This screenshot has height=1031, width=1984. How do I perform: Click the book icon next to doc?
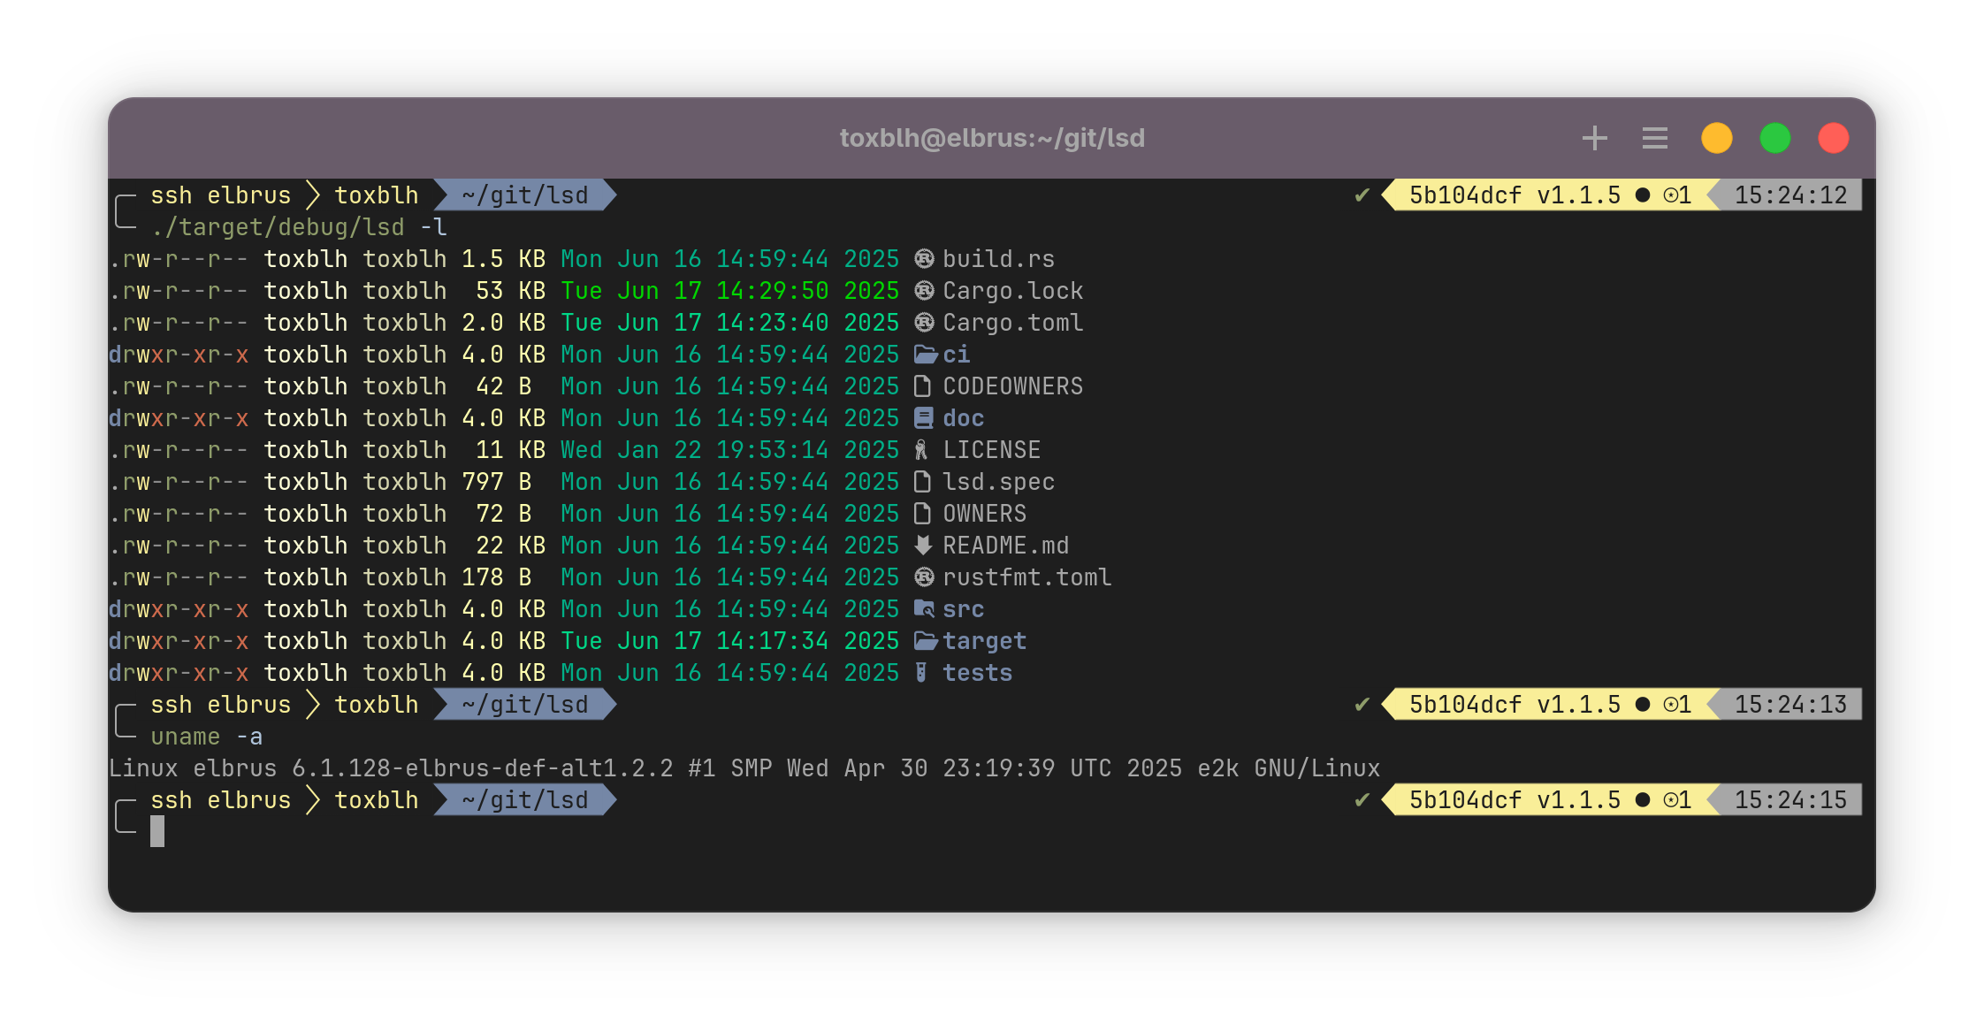coord(923,418)
